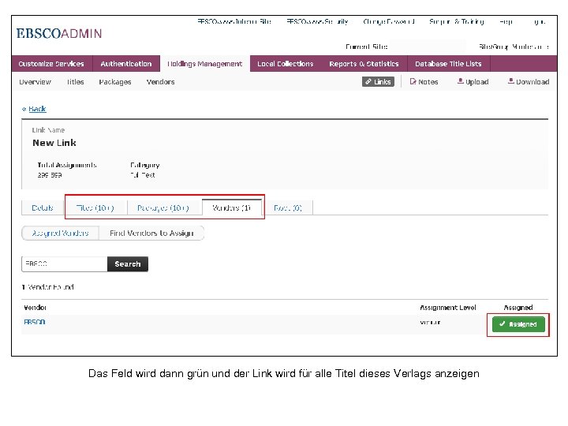Switch to the Root (0) tab
Image resolution: width=568 pixels, height=426 pixels.
[288, 208]
